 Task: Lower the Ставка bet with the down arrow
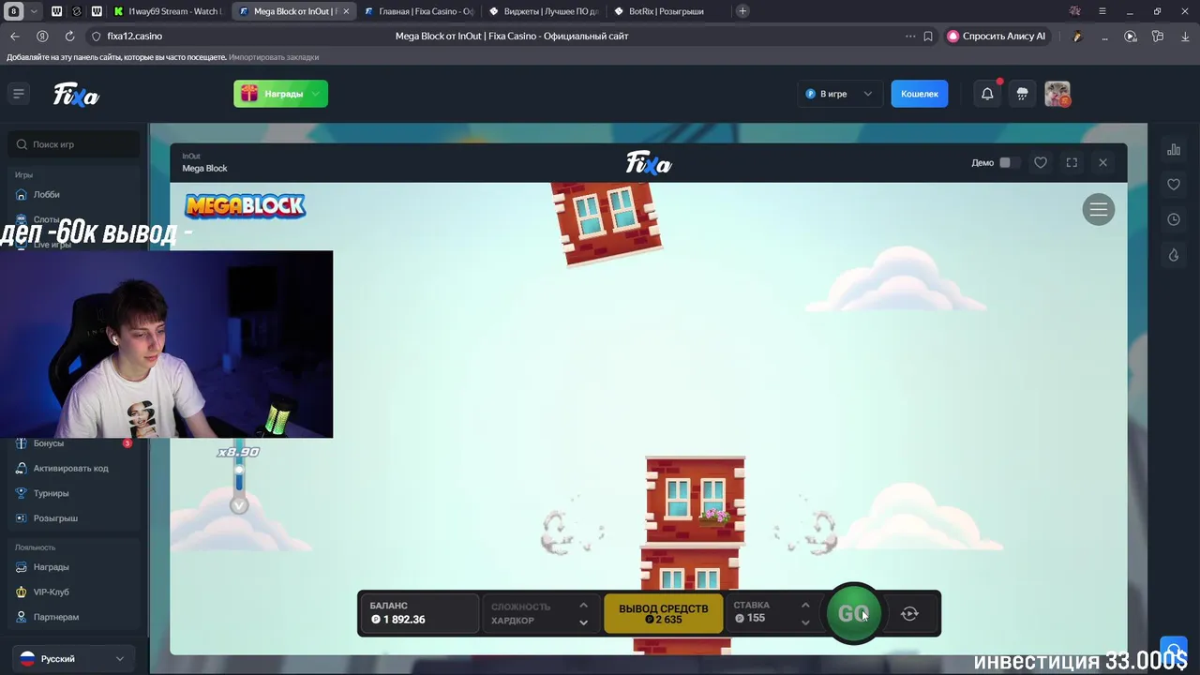[x=805, y=622]
